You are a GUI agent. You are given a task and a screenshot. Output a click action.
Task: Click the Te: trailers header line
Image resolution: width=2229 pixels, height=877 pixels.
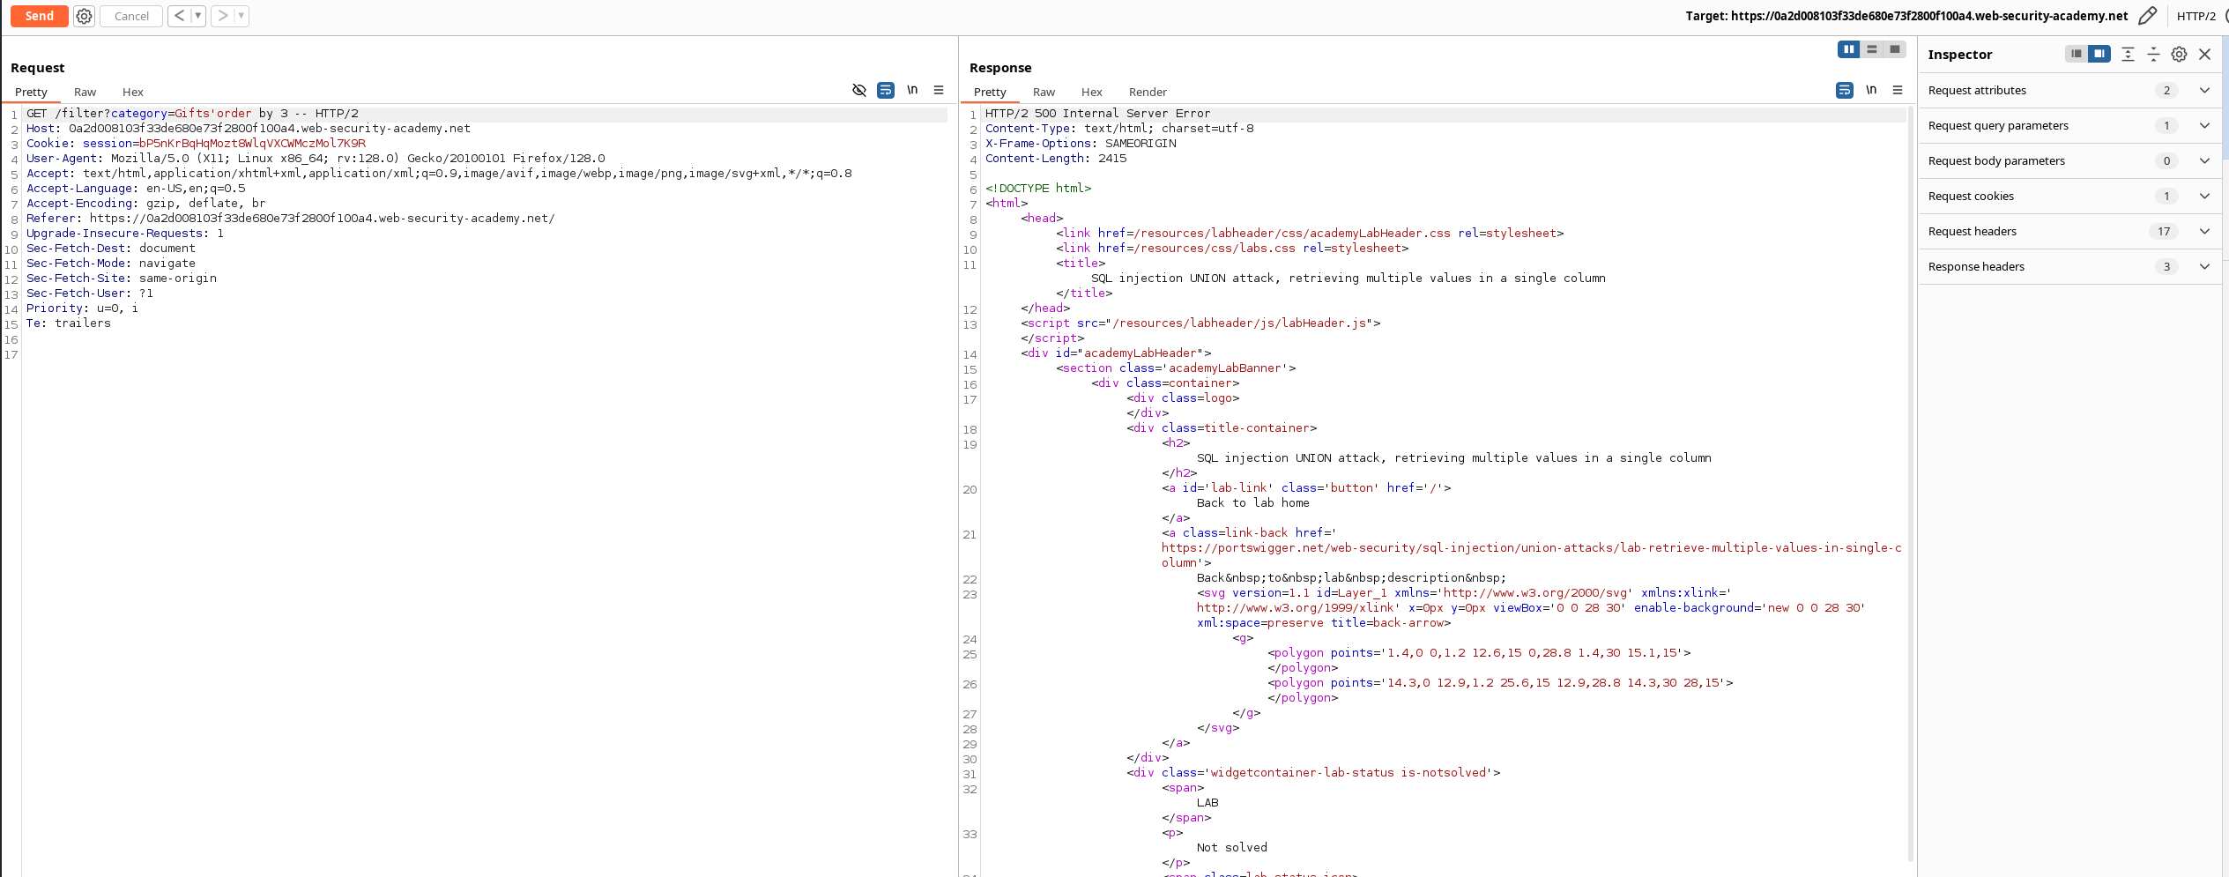coord(69,323)
